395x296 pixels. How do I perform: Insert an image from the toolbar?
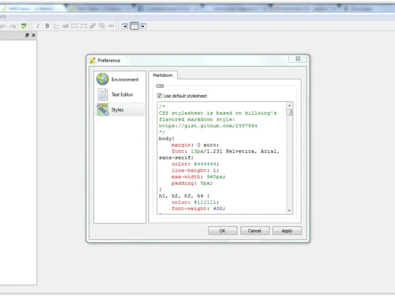point(102,26)
